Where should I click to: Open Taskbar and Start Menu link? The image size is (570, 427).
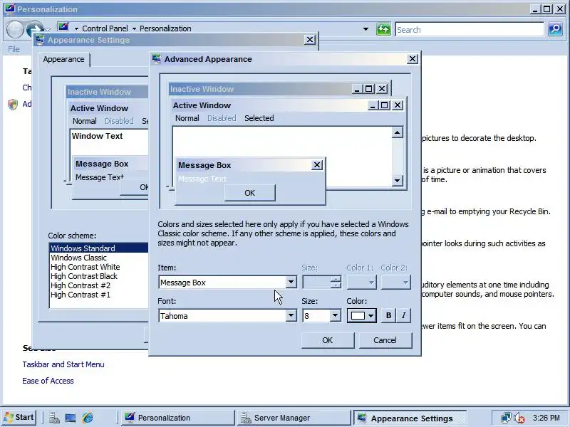pyautogui.click(x=63, y=364)
